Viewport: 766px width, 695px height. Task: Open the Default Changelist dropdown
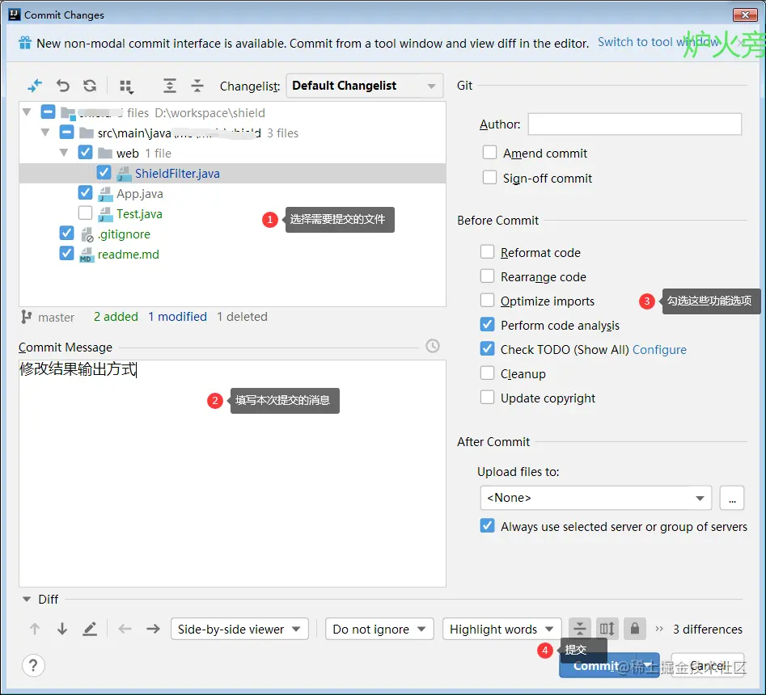365,86
